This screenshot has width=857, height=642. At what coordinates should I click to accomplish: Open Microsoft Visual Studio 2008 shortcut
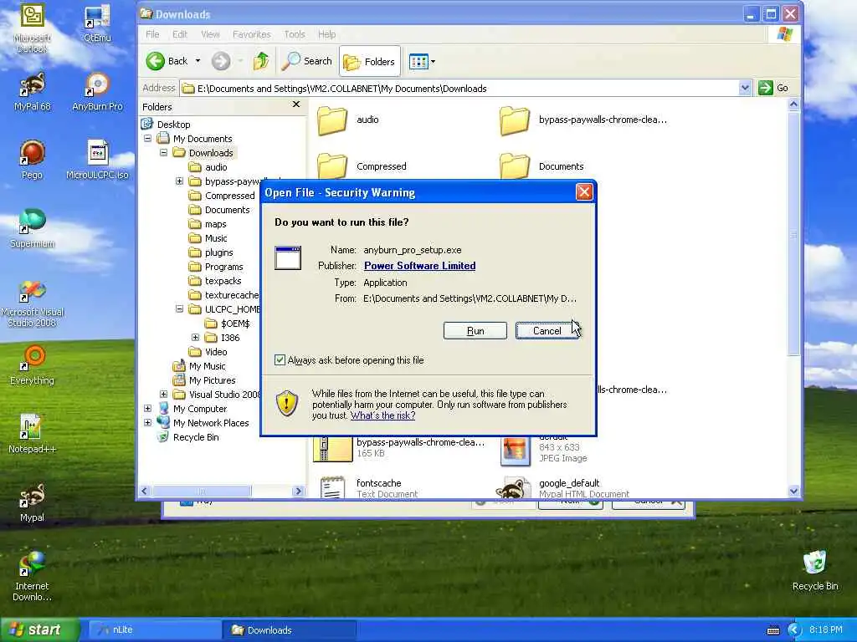click(32, 303)
